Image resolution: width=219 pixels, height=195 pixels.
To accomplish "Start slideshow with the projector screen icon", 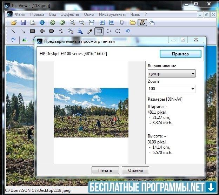I will click(122, 22).
